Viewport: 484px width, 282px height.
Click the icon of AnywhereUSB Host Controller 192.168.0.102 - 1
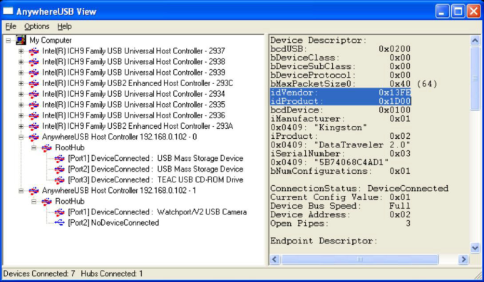pyautogui.click(x=34, y=191)
